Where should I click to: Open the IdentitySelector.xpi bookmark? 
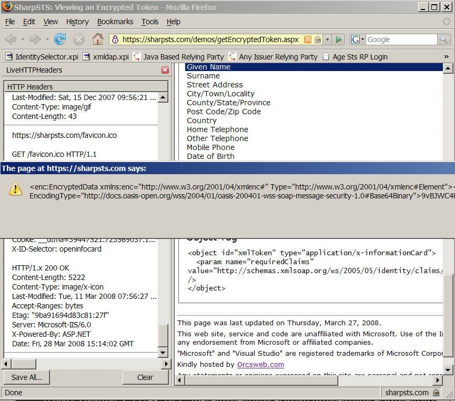[42, 57]
